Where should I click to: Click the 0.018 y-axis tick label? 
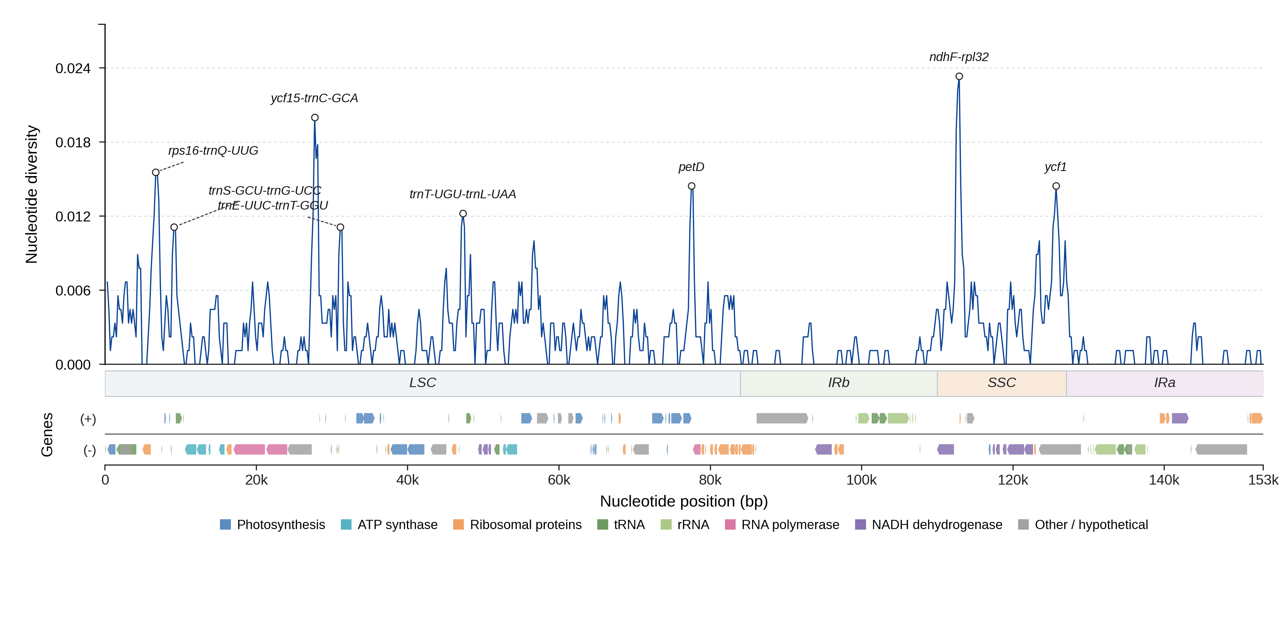(x=73, y=143)
